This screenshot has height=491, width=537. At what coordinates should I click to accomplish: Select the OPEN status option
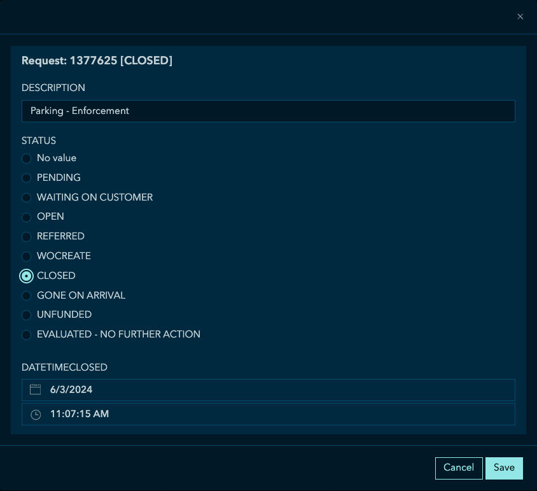click(26, 217)
